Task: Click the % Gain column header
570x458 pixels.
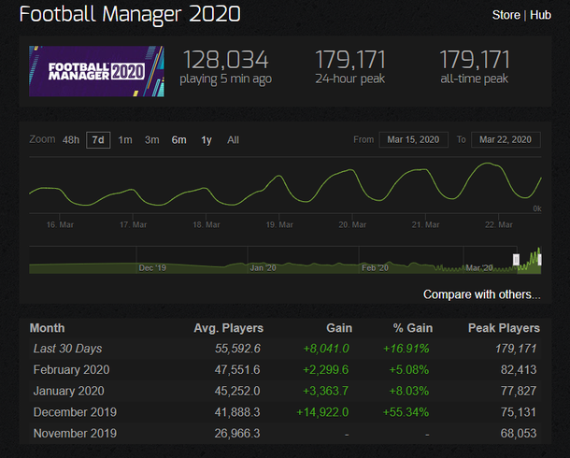Action: coord(413,328)
